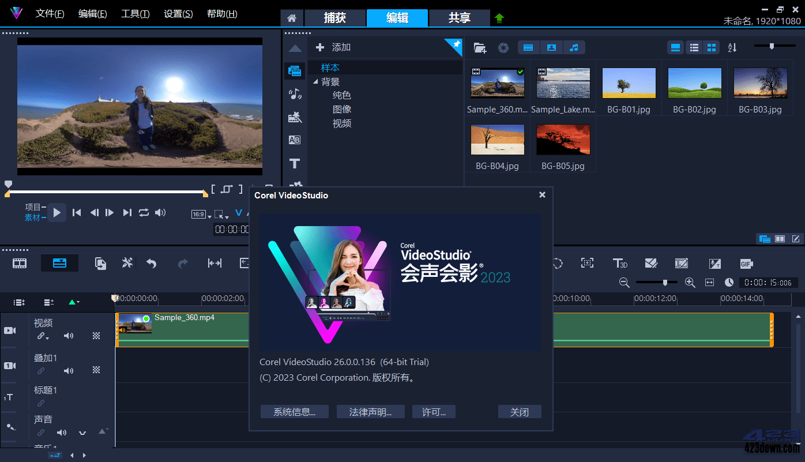Open the 工具 menu
The height and width of the screenshot is (462, 805).
click(135, 13)
